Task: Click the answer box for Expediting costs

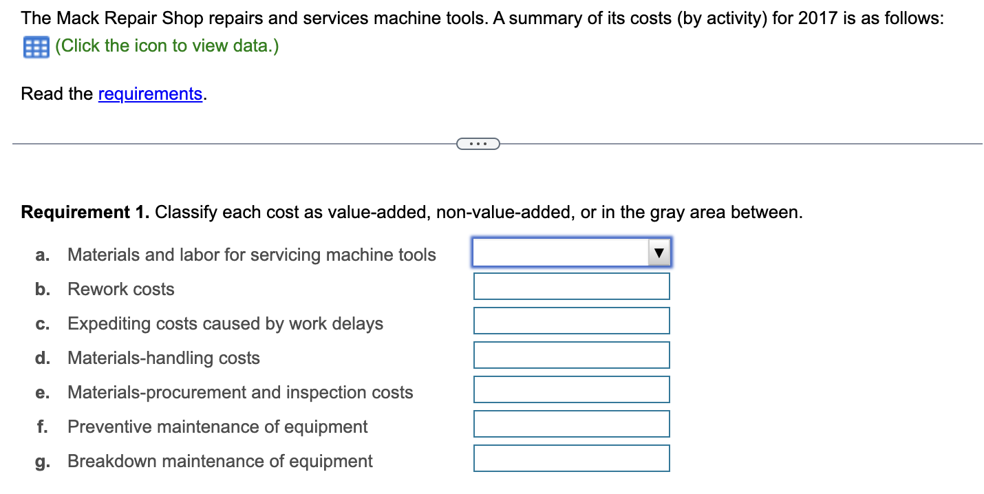Action: pyautogui.click(x=571, y=320)
